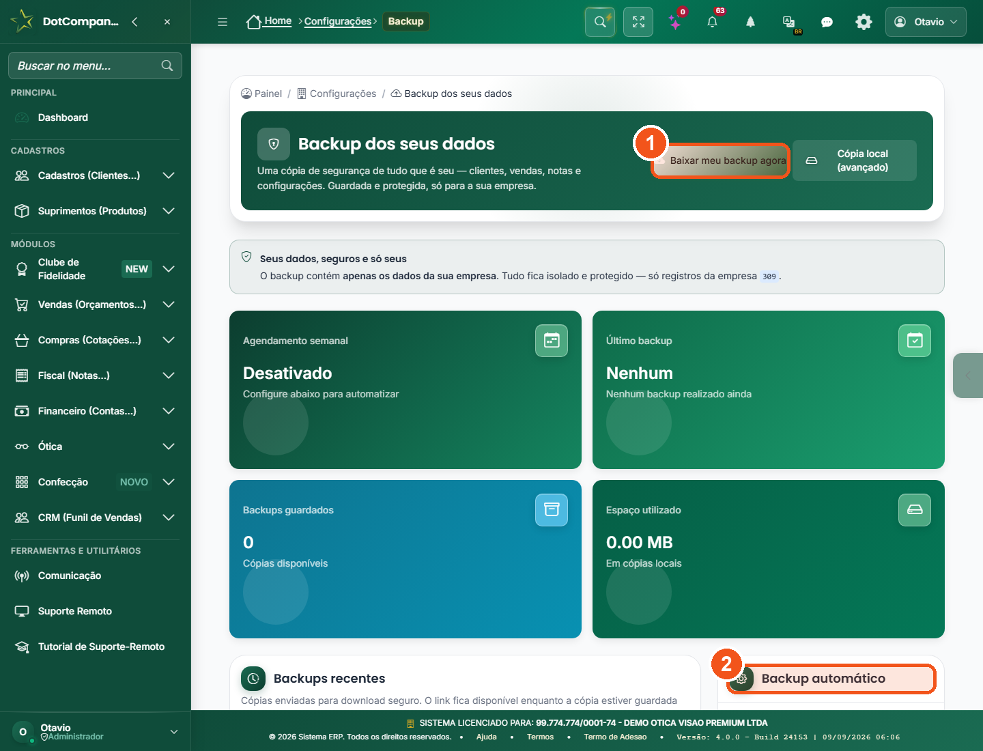This screenshot has height=751, width=983.
Task: Open the Otavio user dropdown in header
Action: tap(926, 22)
